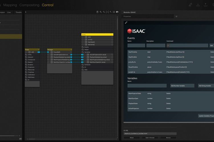Open the UI tab in the module panel
Image resolution: width=214 pixels, height=142 pixels.
point(176,16)
